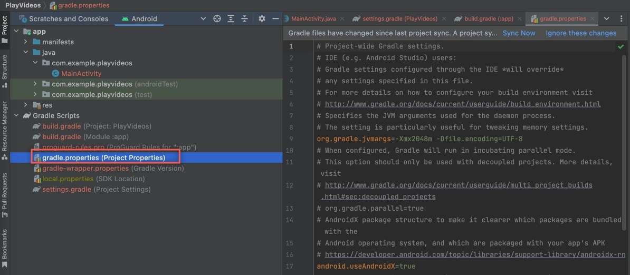Select MainActivity class in the tree
The image size is (630, 275).
[81, 73]
